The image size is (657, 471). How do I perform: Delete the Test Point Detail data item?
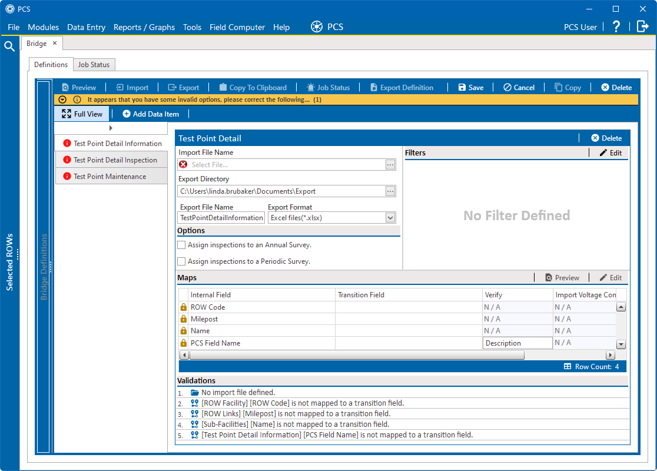point(606,138)
